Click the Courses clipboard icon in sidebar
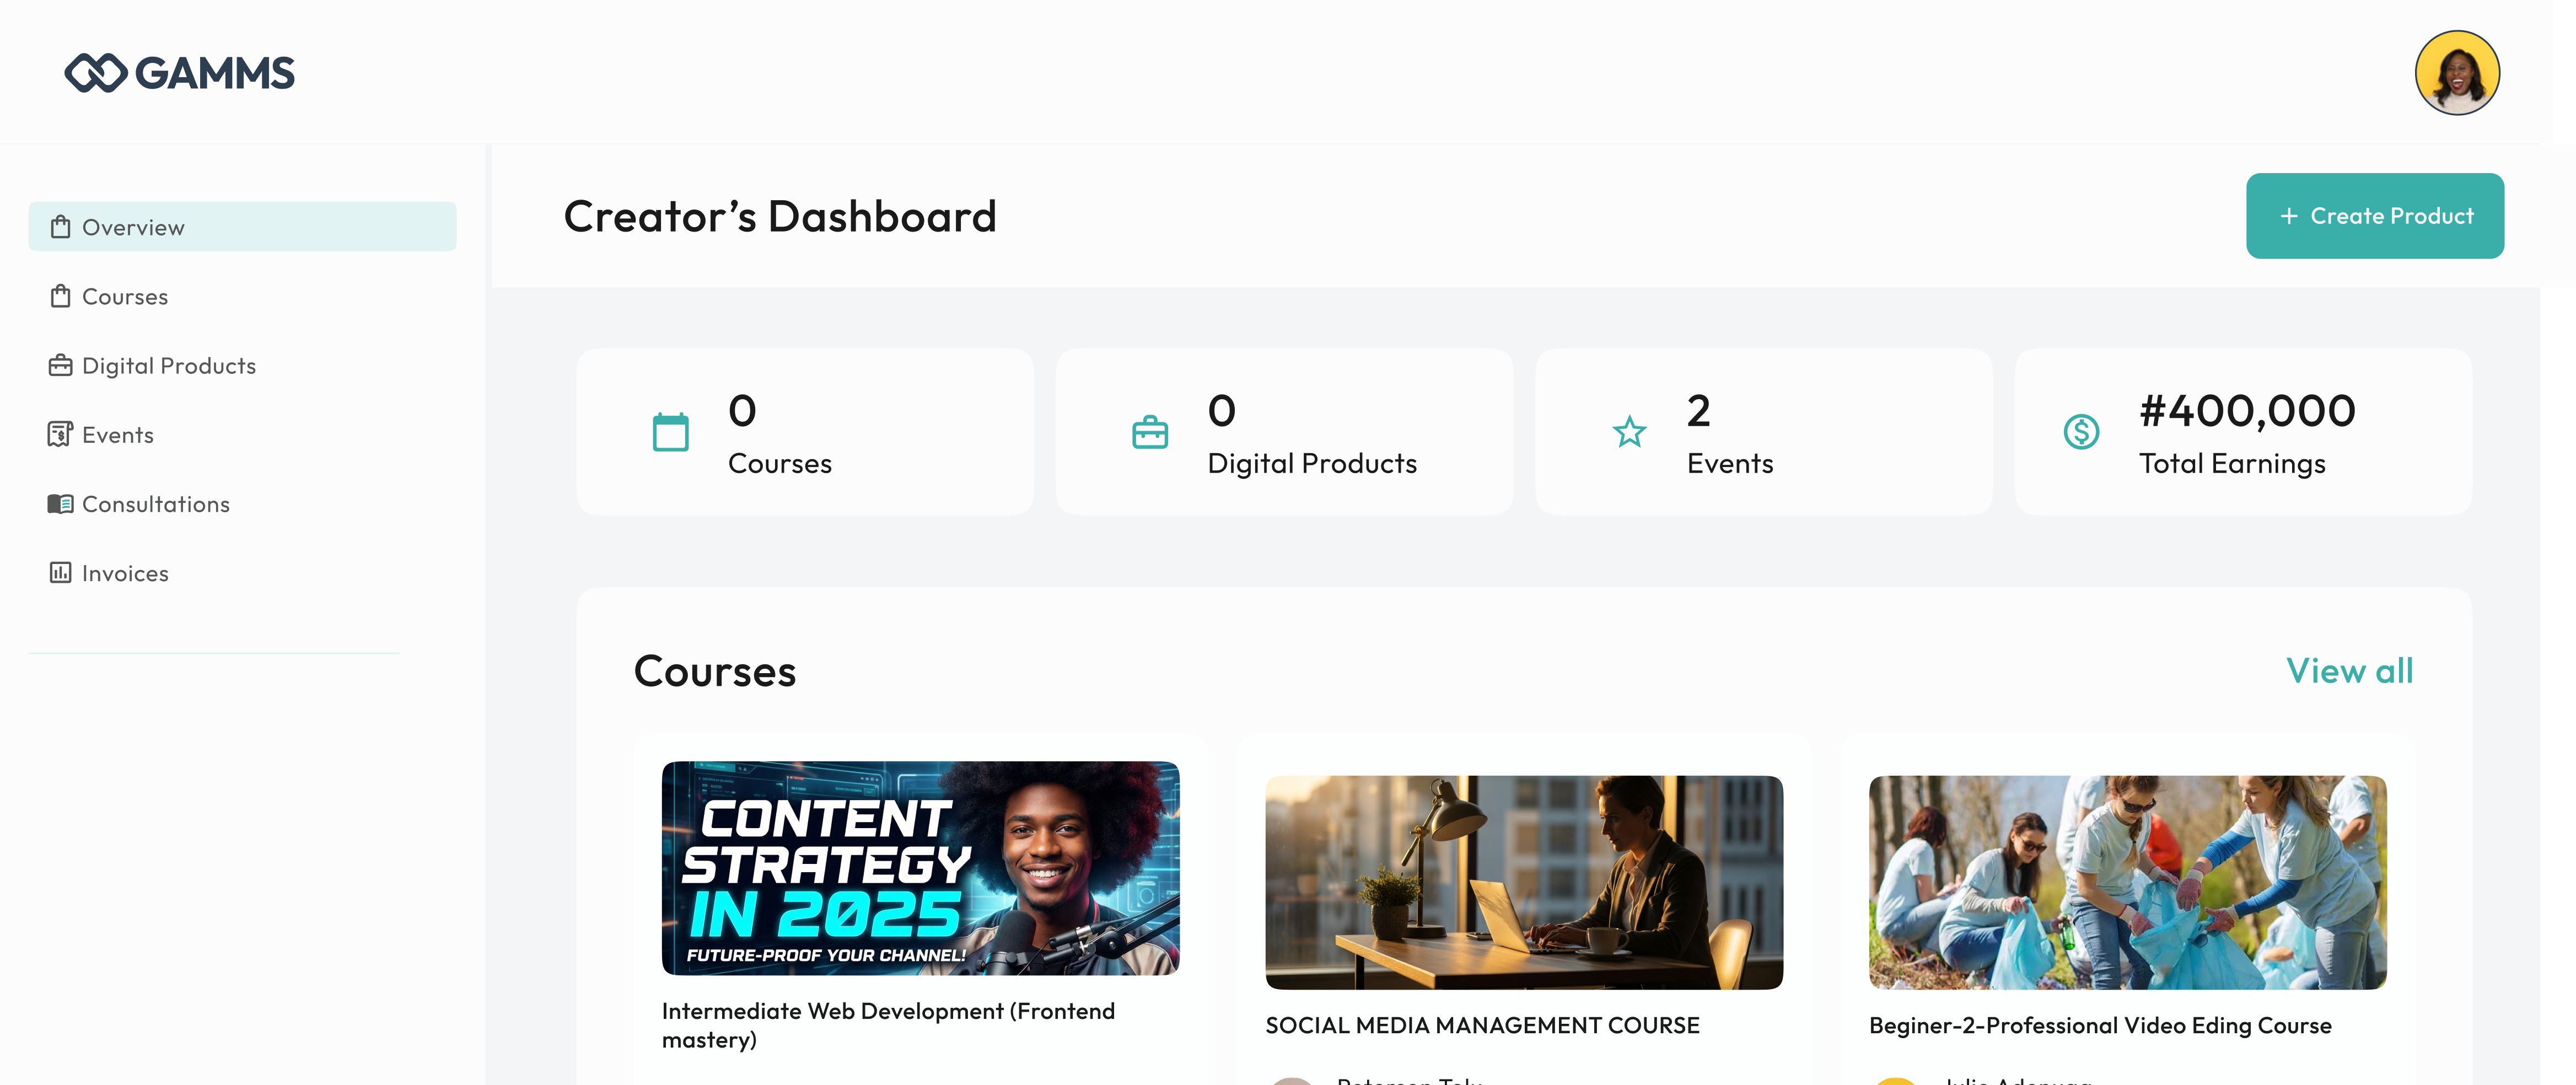The image size is (2576, 1085). tap(60, 296)
